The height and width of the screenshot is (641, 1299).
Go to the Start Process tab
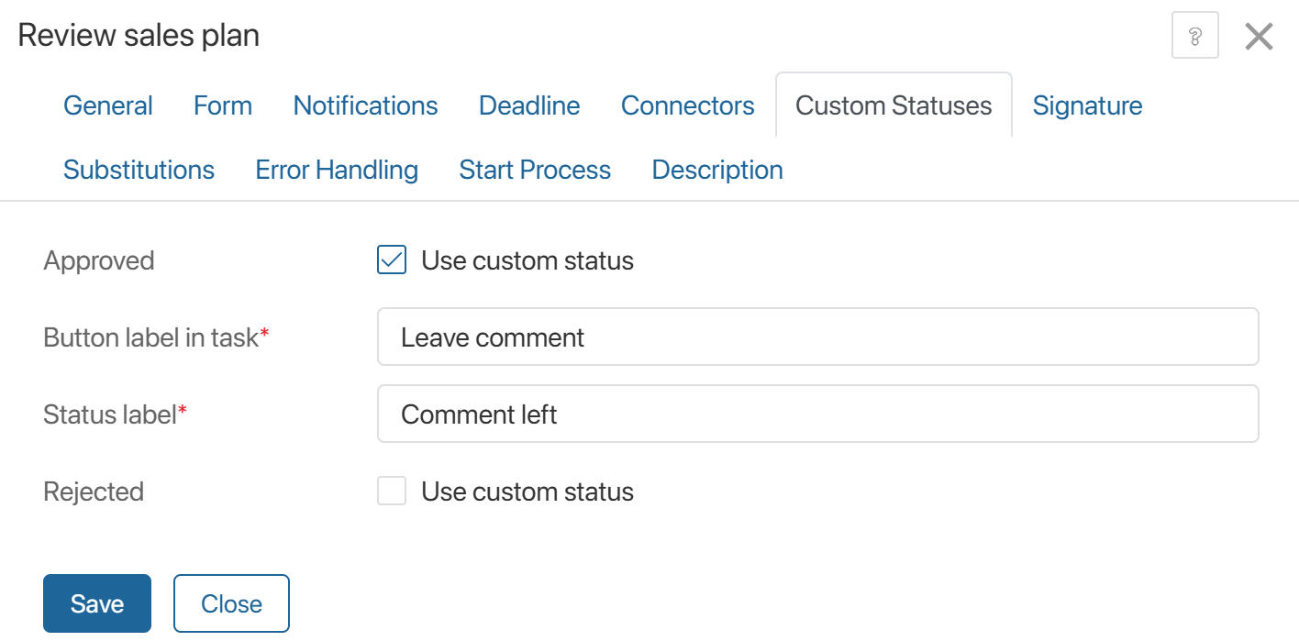click(535, 170)
